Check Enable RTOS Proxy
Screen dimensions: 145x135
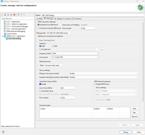click(95, 84)
